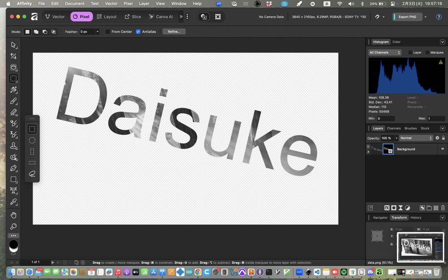Screen dimensions: 448x280
Task: Open the Normal blend mode dropdown
Action: [x=416, y=138]
